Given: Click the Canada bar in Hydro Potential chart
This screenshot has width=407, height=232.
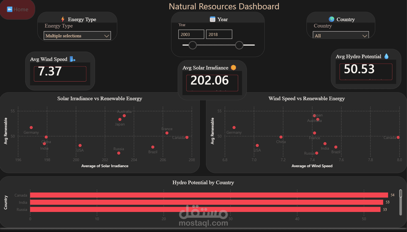Looking at the screenshot, I should click(x=209, y=195).
